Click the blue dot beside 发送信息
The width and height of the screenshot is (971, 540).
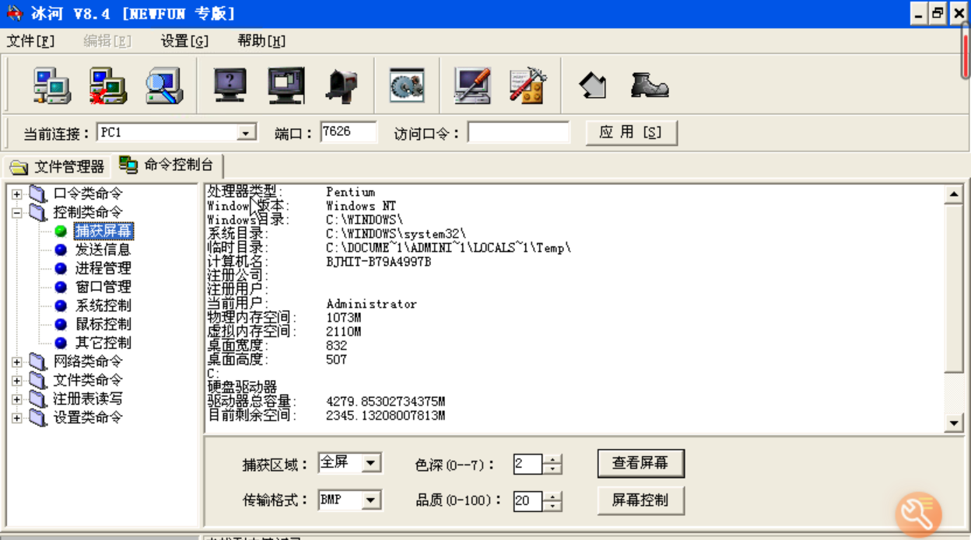point(61,249)
